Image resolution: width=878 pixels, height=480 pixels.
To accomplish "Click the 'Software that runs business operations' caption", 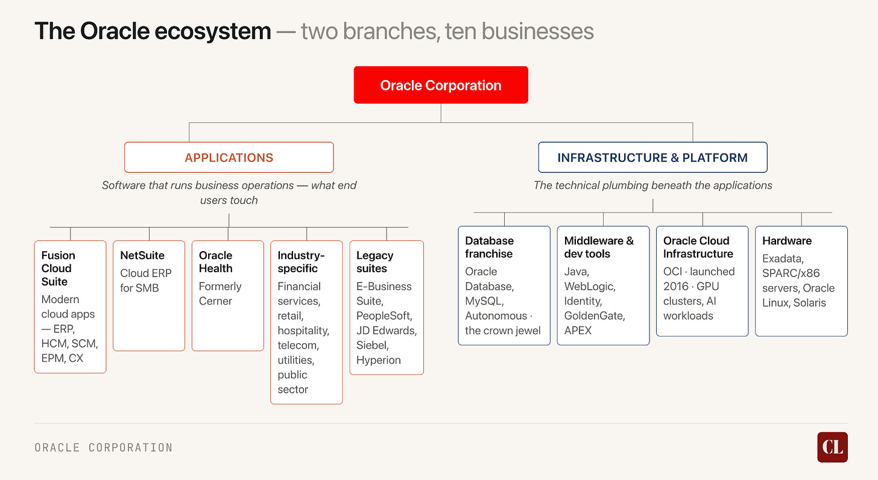I will click(x=229, y=193).
